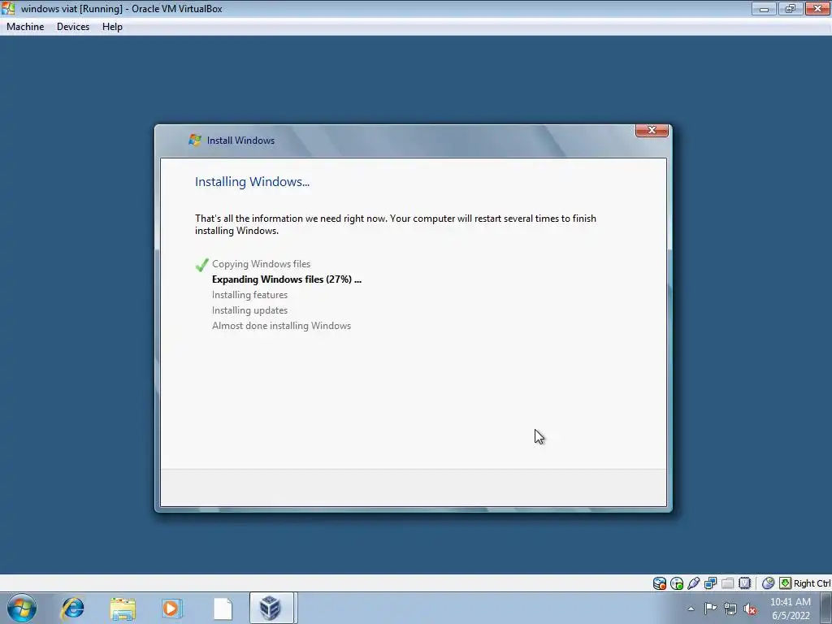Click the USB devices status icon
The image size is (832, 624).
click(694, 583)
